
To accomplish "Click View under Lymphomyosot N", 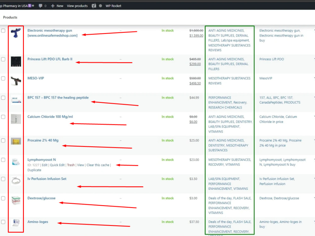I will click(x=81, y=165).
